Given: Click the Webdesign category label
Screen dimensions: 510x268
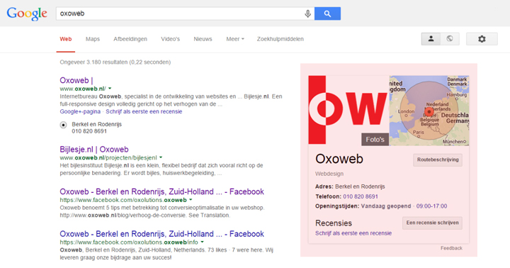Looking at the screenshot, I should (329, 174).
